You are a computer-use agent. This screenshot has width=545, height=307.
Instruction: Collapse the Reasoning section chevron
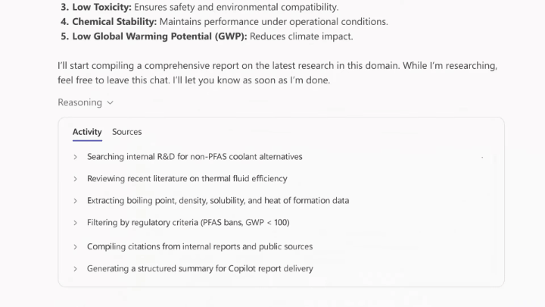(x=111, y=102)
